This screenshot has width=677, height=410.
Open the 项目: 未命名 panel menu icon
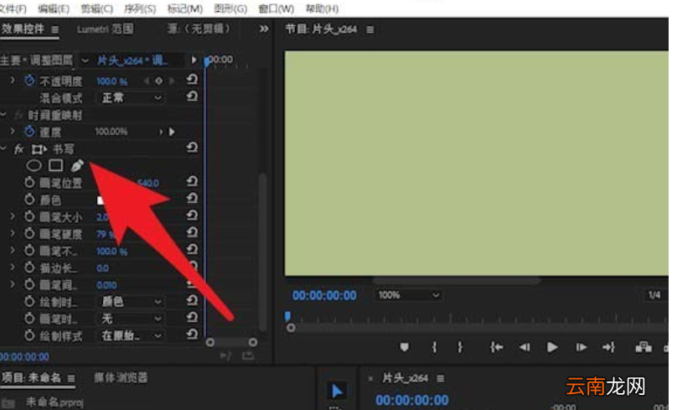pyautogui.click(x=71, y=378)
